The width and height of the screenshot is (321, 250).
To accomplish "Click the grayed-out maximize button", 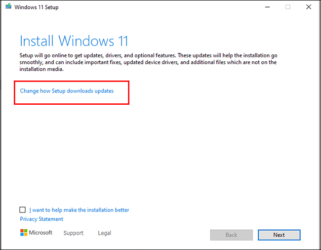I will pyautogui.click(x=288, y=7).
